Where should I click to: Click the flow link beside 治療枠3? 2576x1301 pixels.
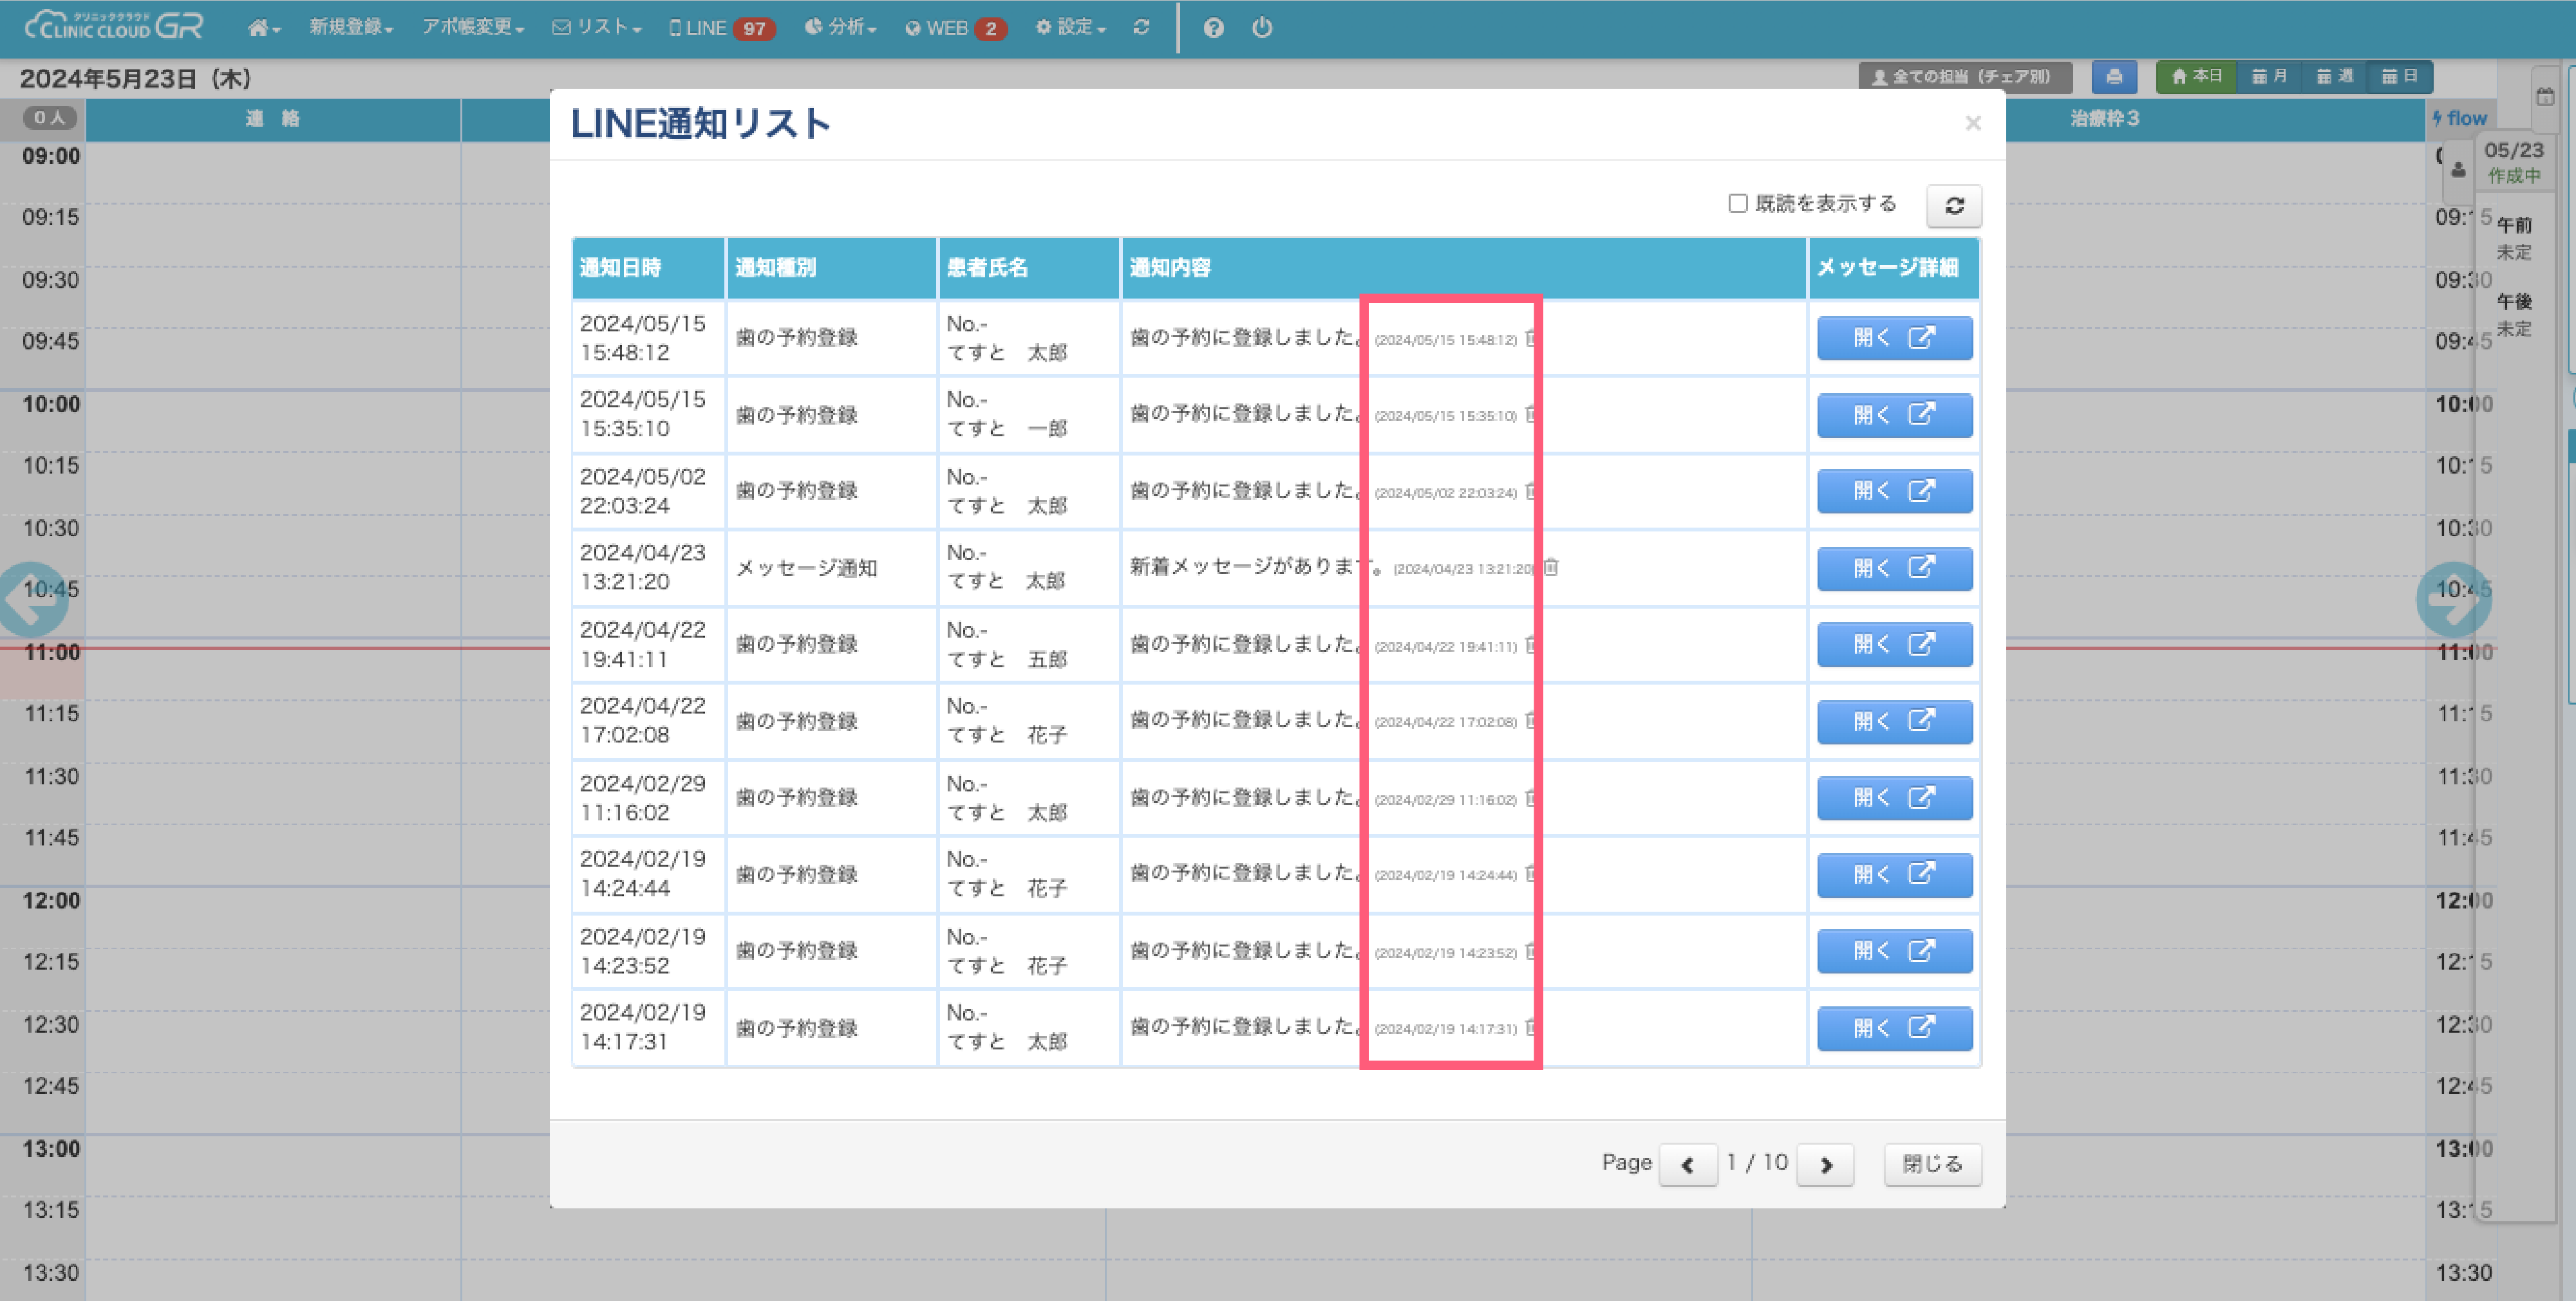pyautogui.click(x=2460, y=119)
